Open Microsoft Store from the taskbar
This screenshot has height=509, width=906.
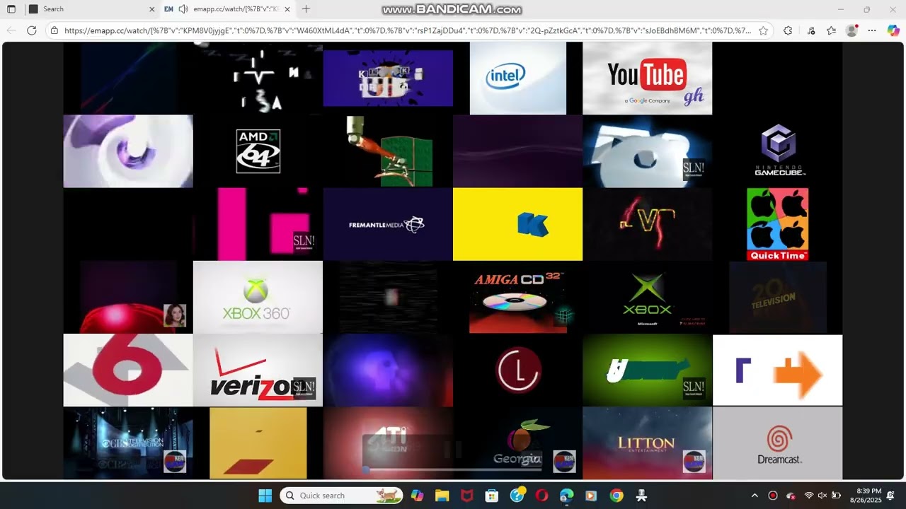tap(491, 496)
